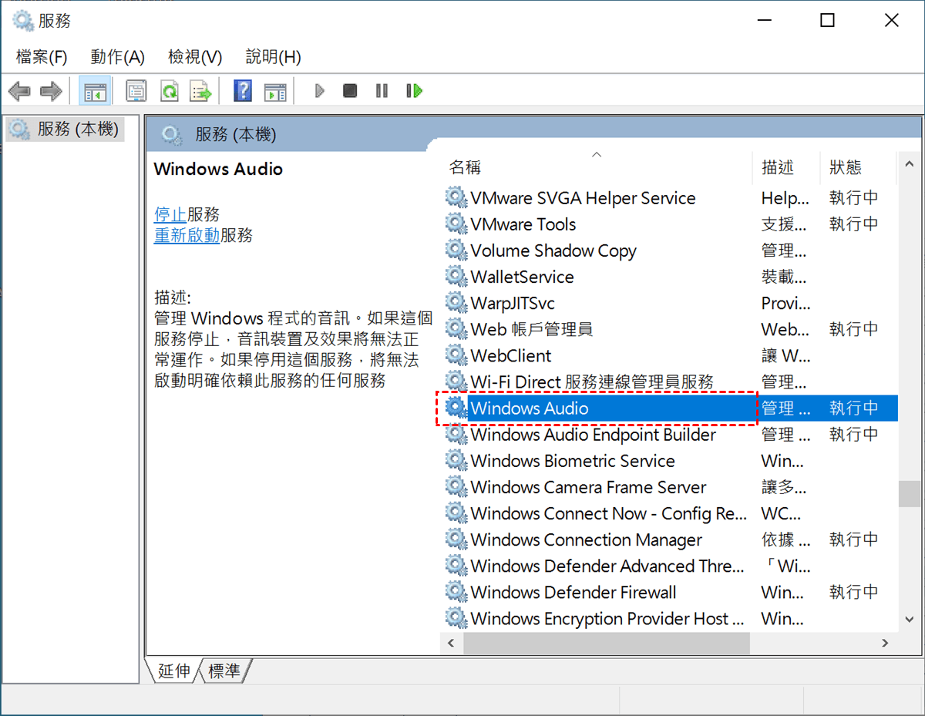Click the Services app icon in title bar
The width and height of the screenshot is (925, 716).
pos(22,21)
